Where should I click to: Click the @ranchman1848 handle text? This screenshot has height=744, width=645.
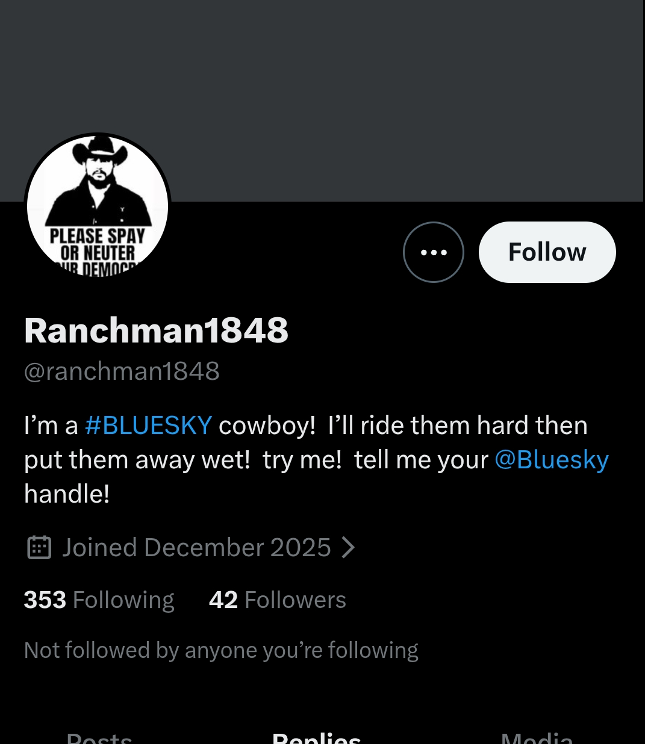click(122, 371)
